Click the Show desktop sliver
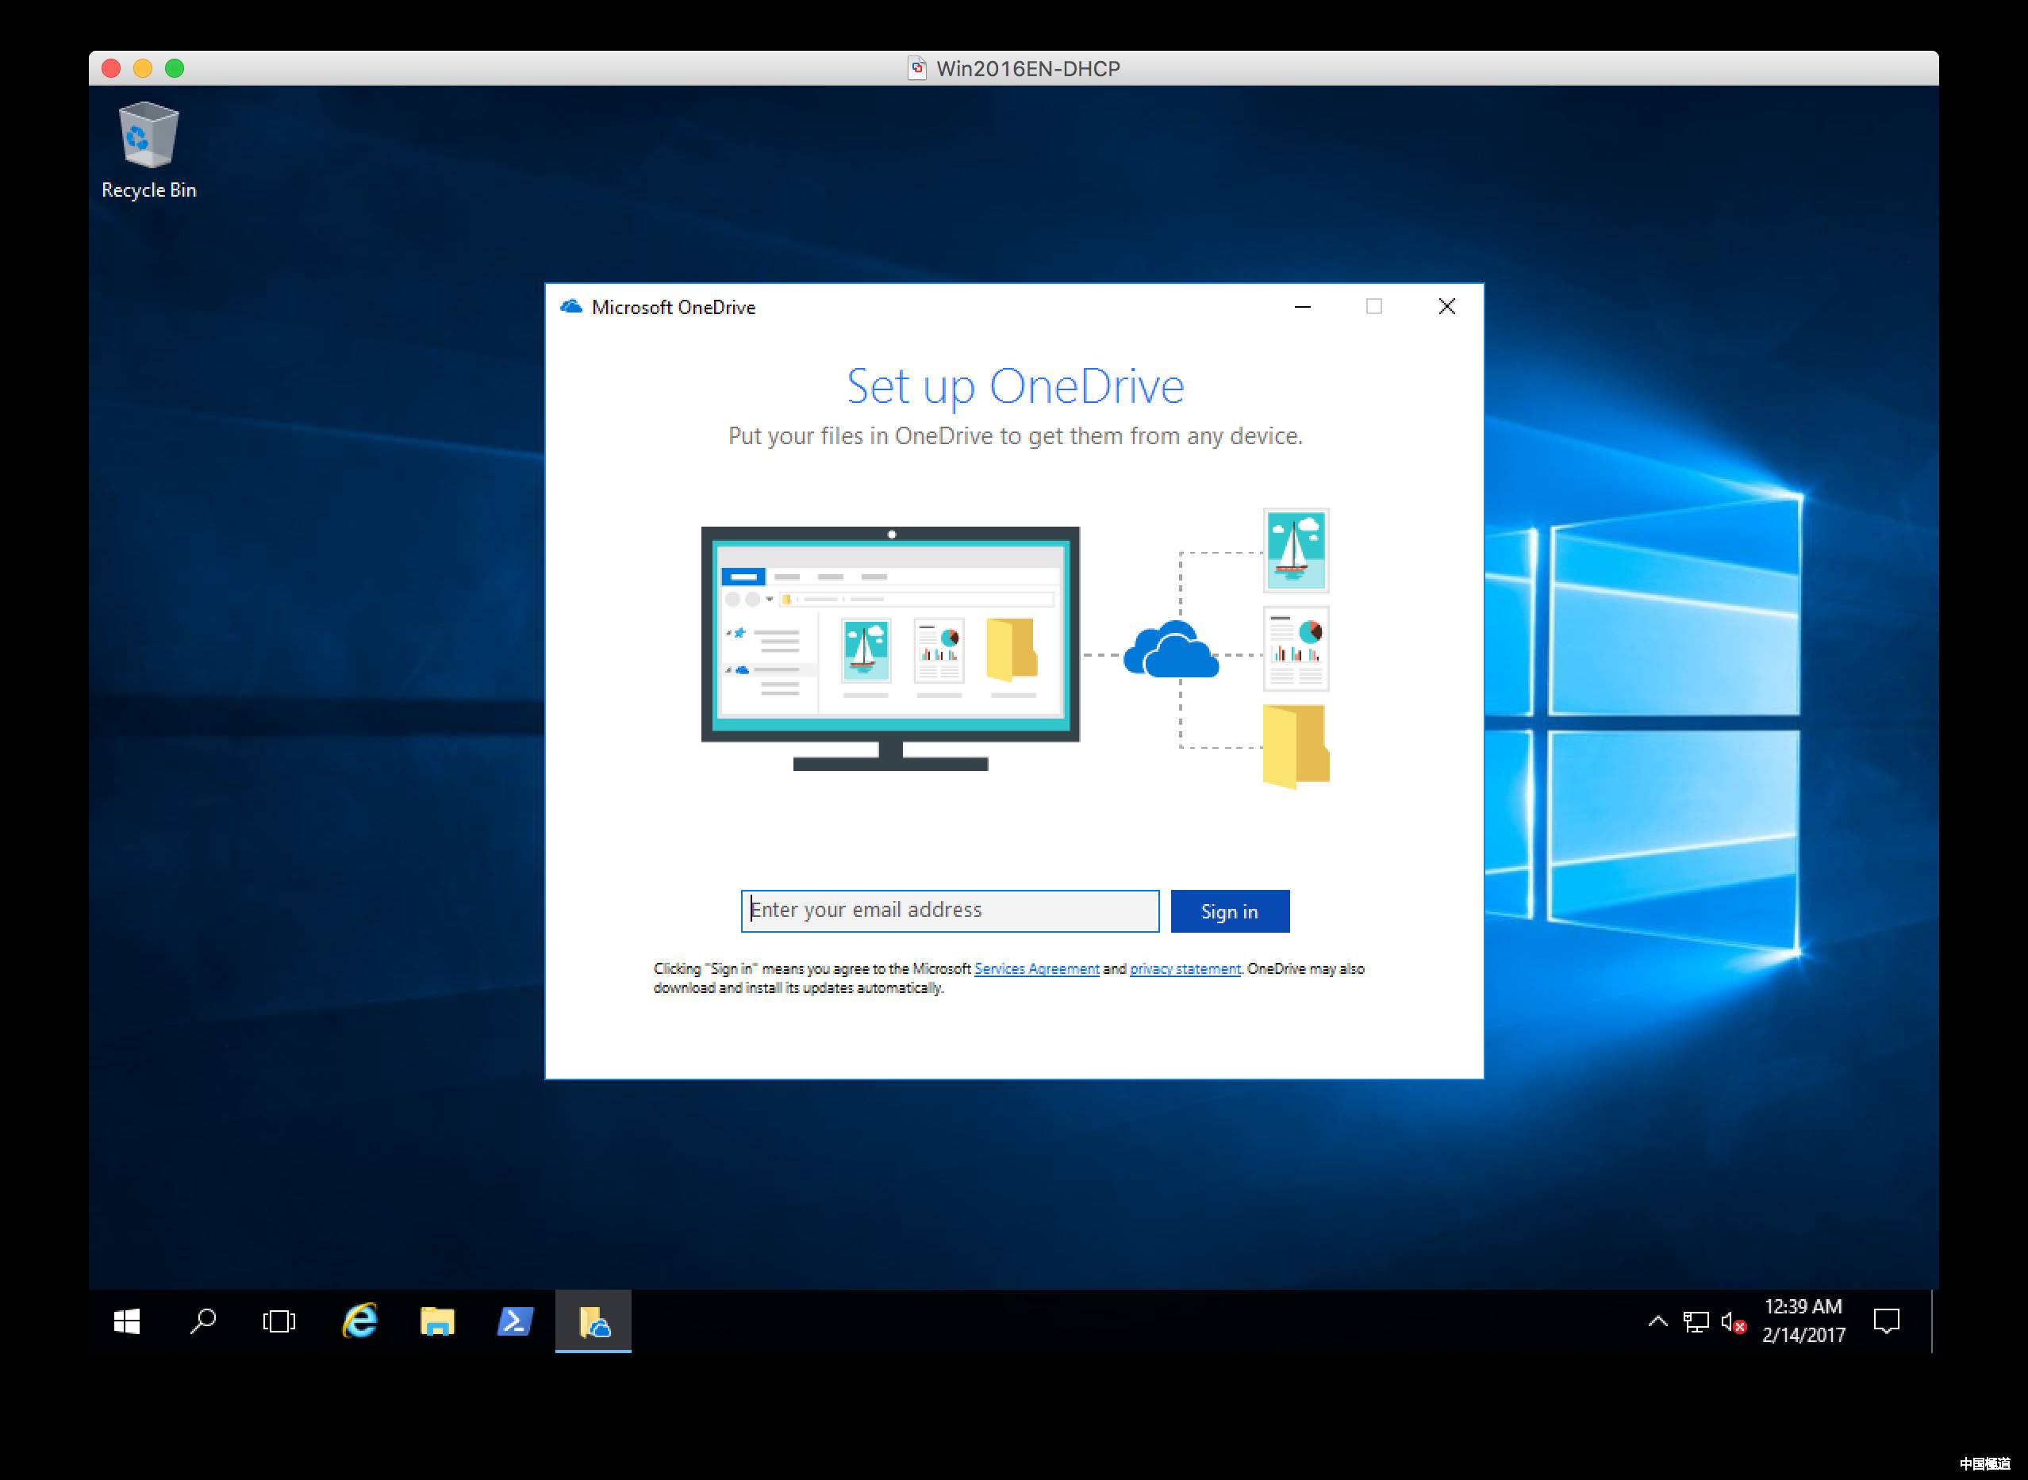 tap(1935, 1321)
